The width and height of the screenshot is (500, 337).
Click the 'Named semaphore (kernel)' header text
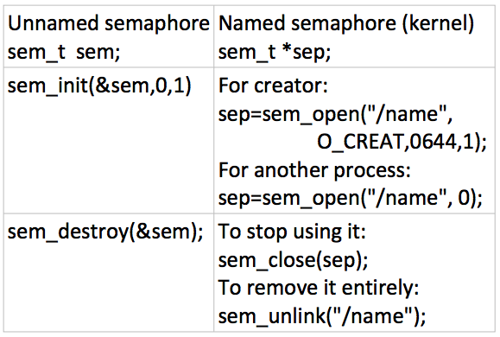point(346,24)
